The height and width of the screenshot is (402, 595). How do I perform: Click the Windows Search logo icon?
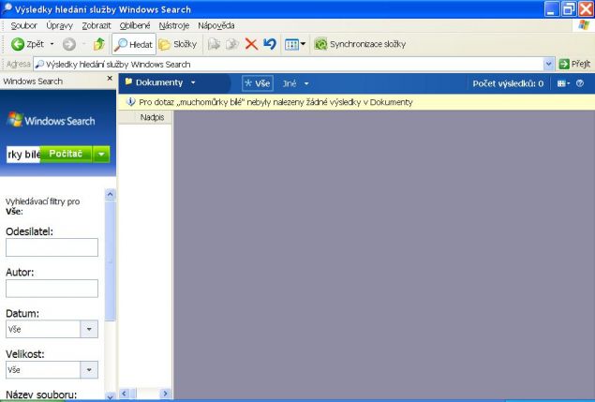tap(15, 120)
